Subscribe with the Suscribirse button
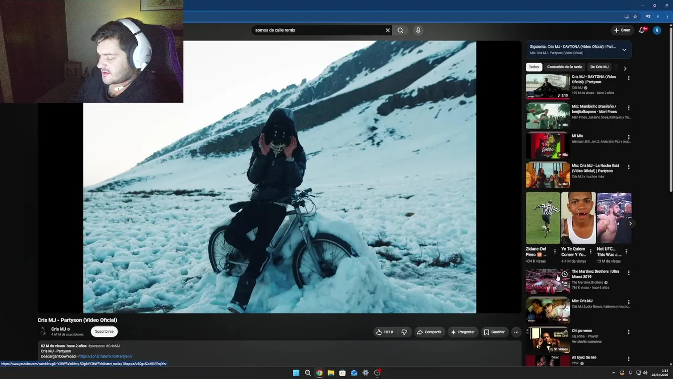The width and height of the screenshot is (673, 379). pos(104,332)
